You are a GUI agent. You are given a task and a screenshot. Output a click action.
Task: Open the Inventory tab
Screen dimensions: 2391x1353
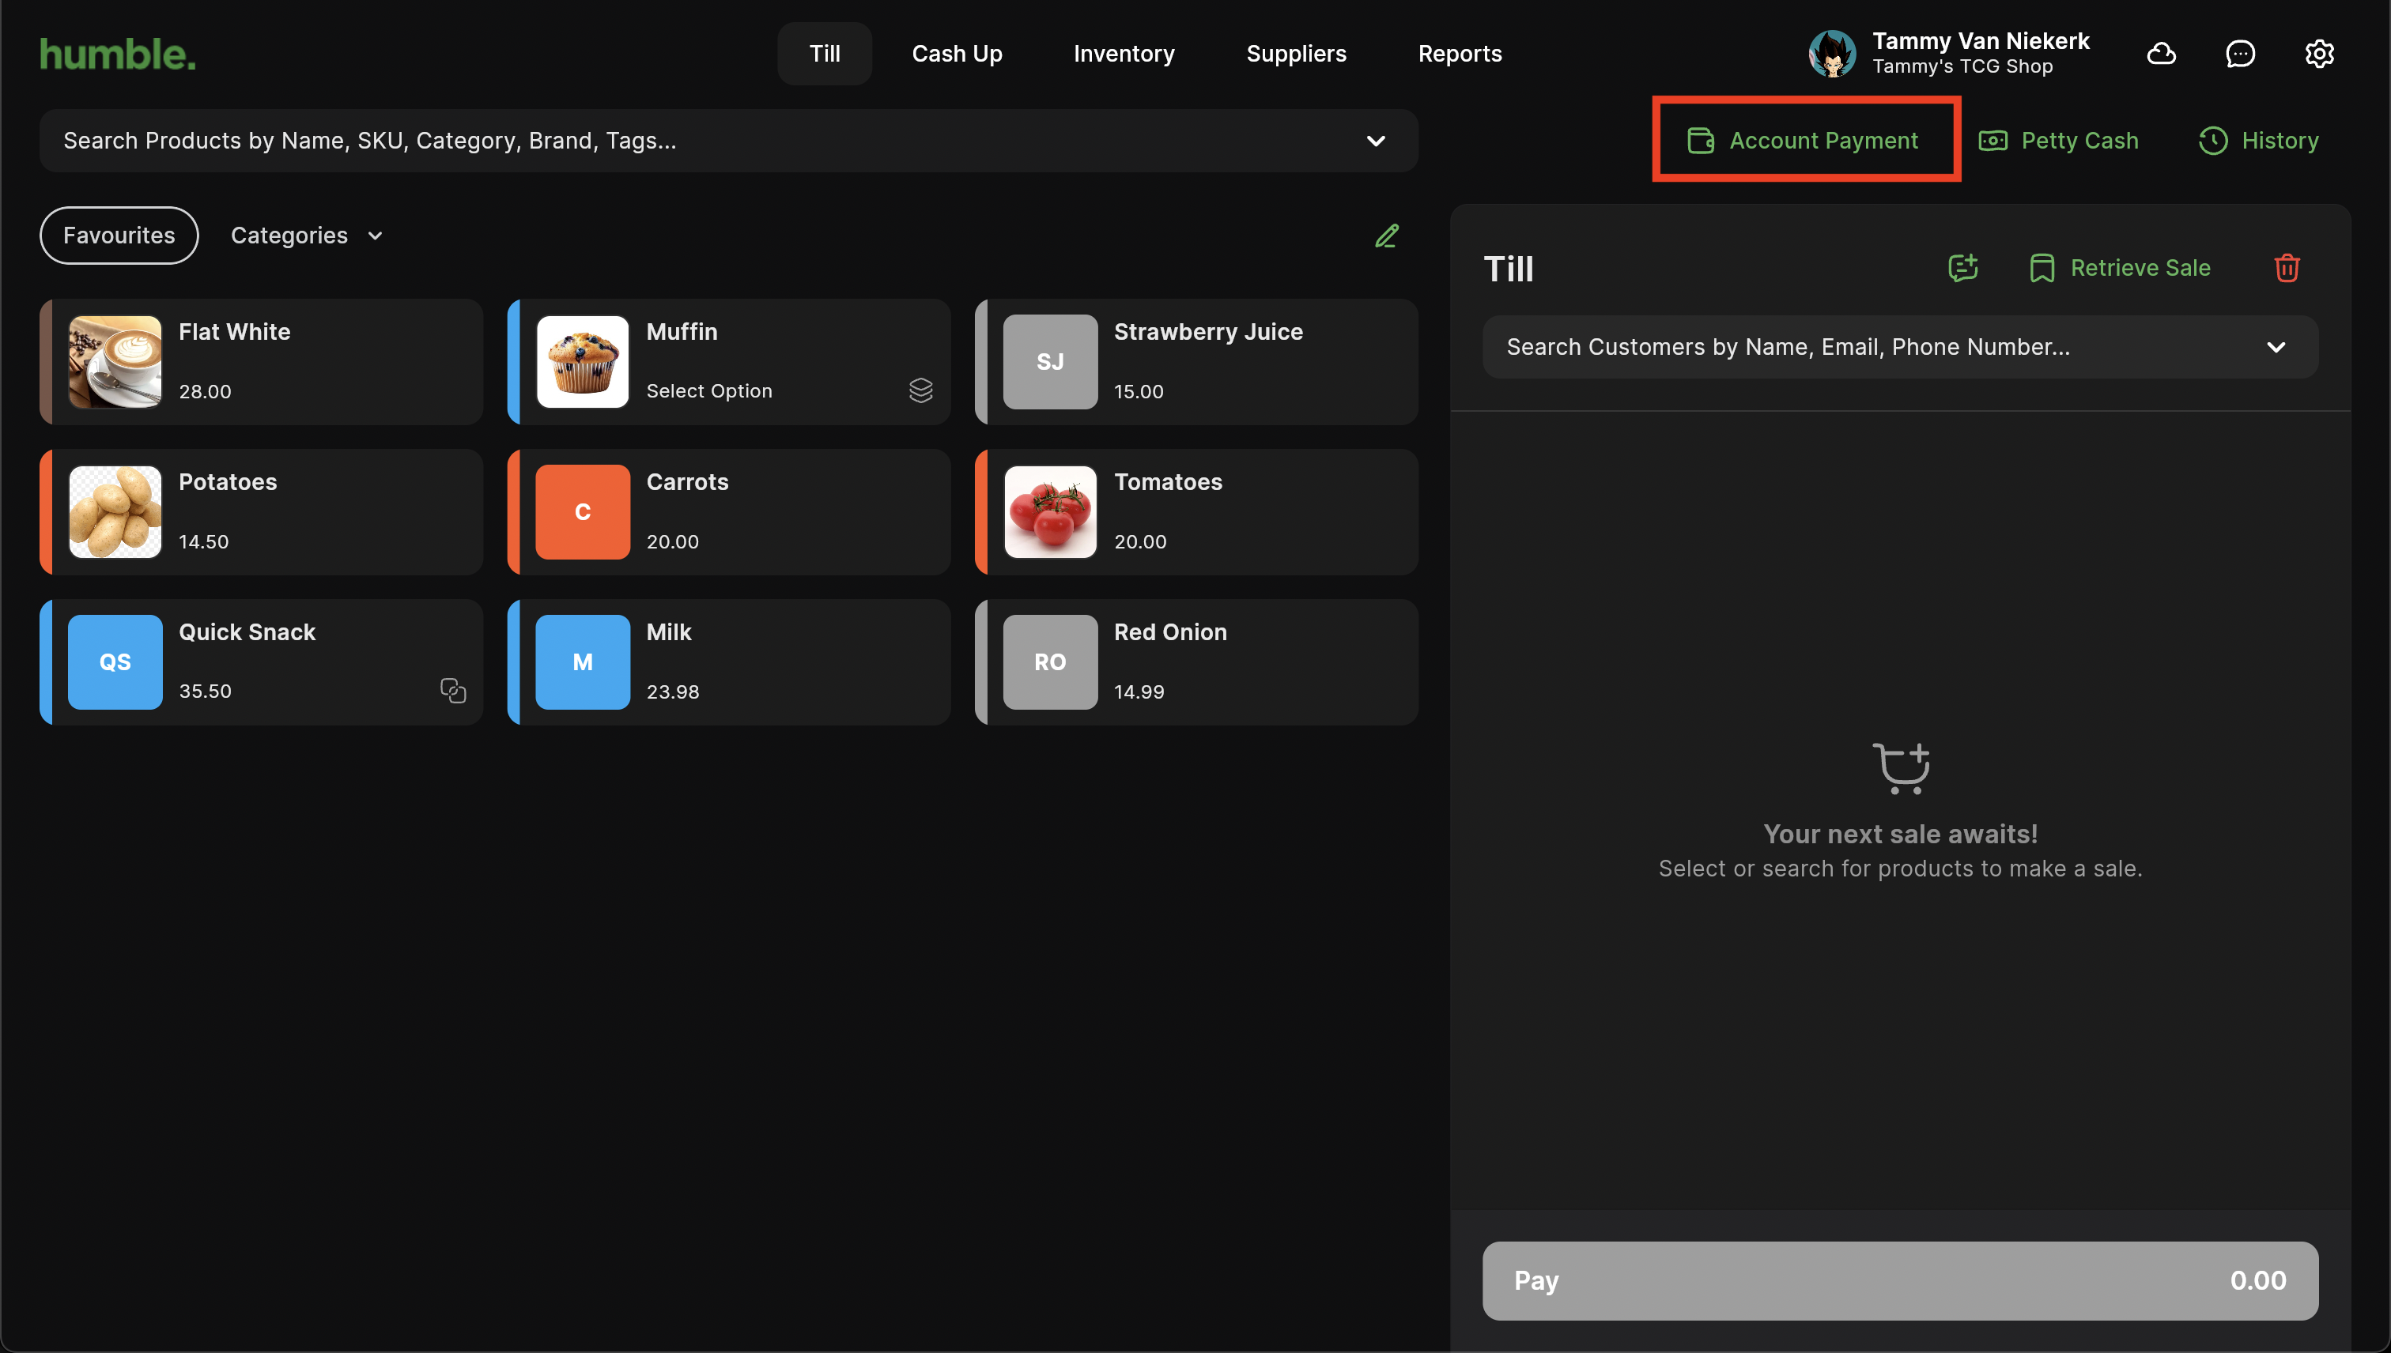coord(1123,54)
